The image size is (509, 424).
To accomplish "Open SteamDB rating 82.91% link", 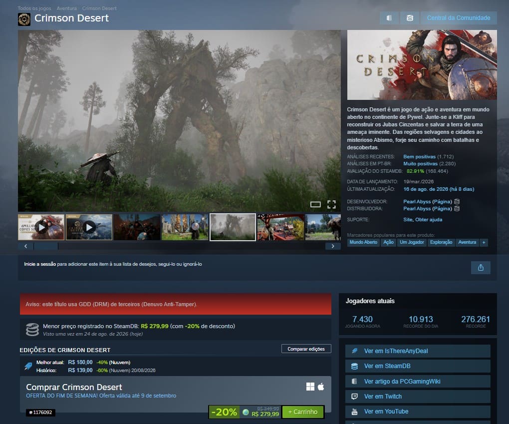I will tap(415, 171).
